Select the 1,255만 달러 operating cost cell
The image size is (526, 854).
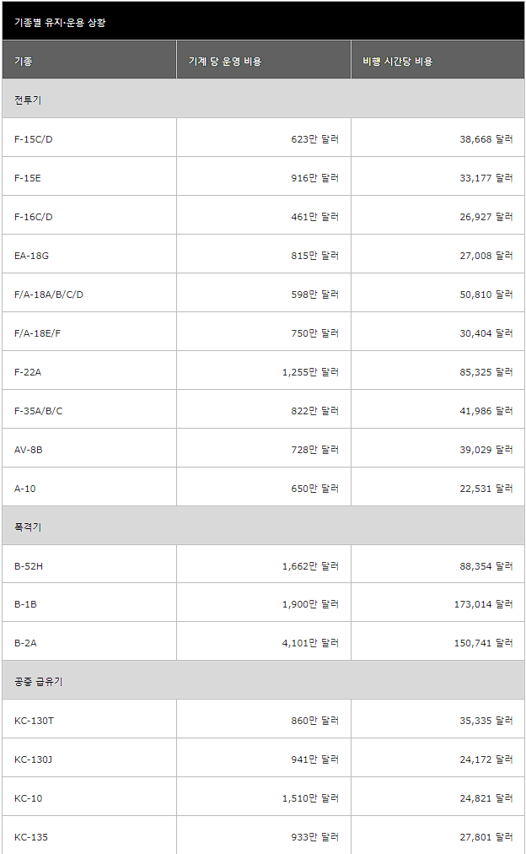(x=310, y=371)
